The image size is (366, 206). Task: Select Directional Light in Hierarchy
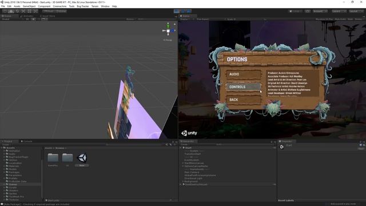pos(193,178)
